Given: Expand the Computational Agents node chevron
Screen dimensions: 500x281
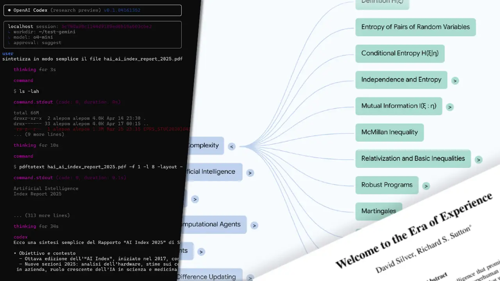Looking at the screenshot, I should (254, 226).
